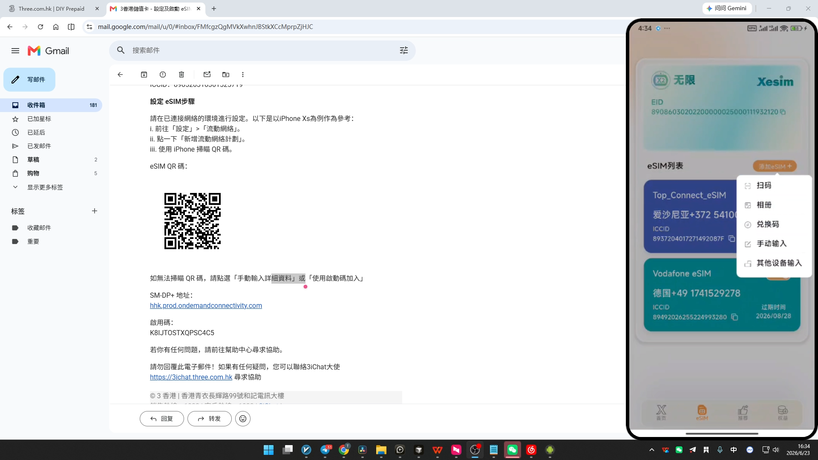Viewport: 818px width, 460px height.
Task: Tap phone eSIM bottom tab
Action: 702,412
